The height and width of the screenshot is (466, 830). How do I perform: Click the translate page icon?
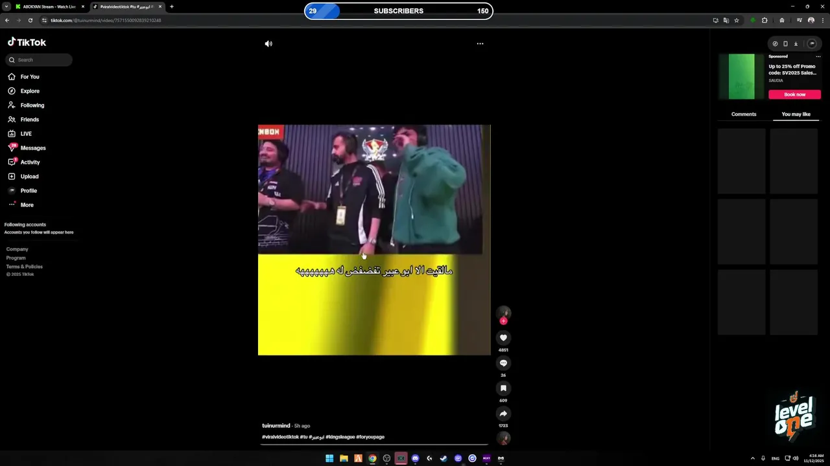click(726, 20)
